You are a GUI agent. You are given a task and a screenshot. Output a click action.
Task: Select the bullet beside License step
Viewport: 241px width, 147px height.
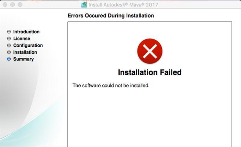coord(9,39)
